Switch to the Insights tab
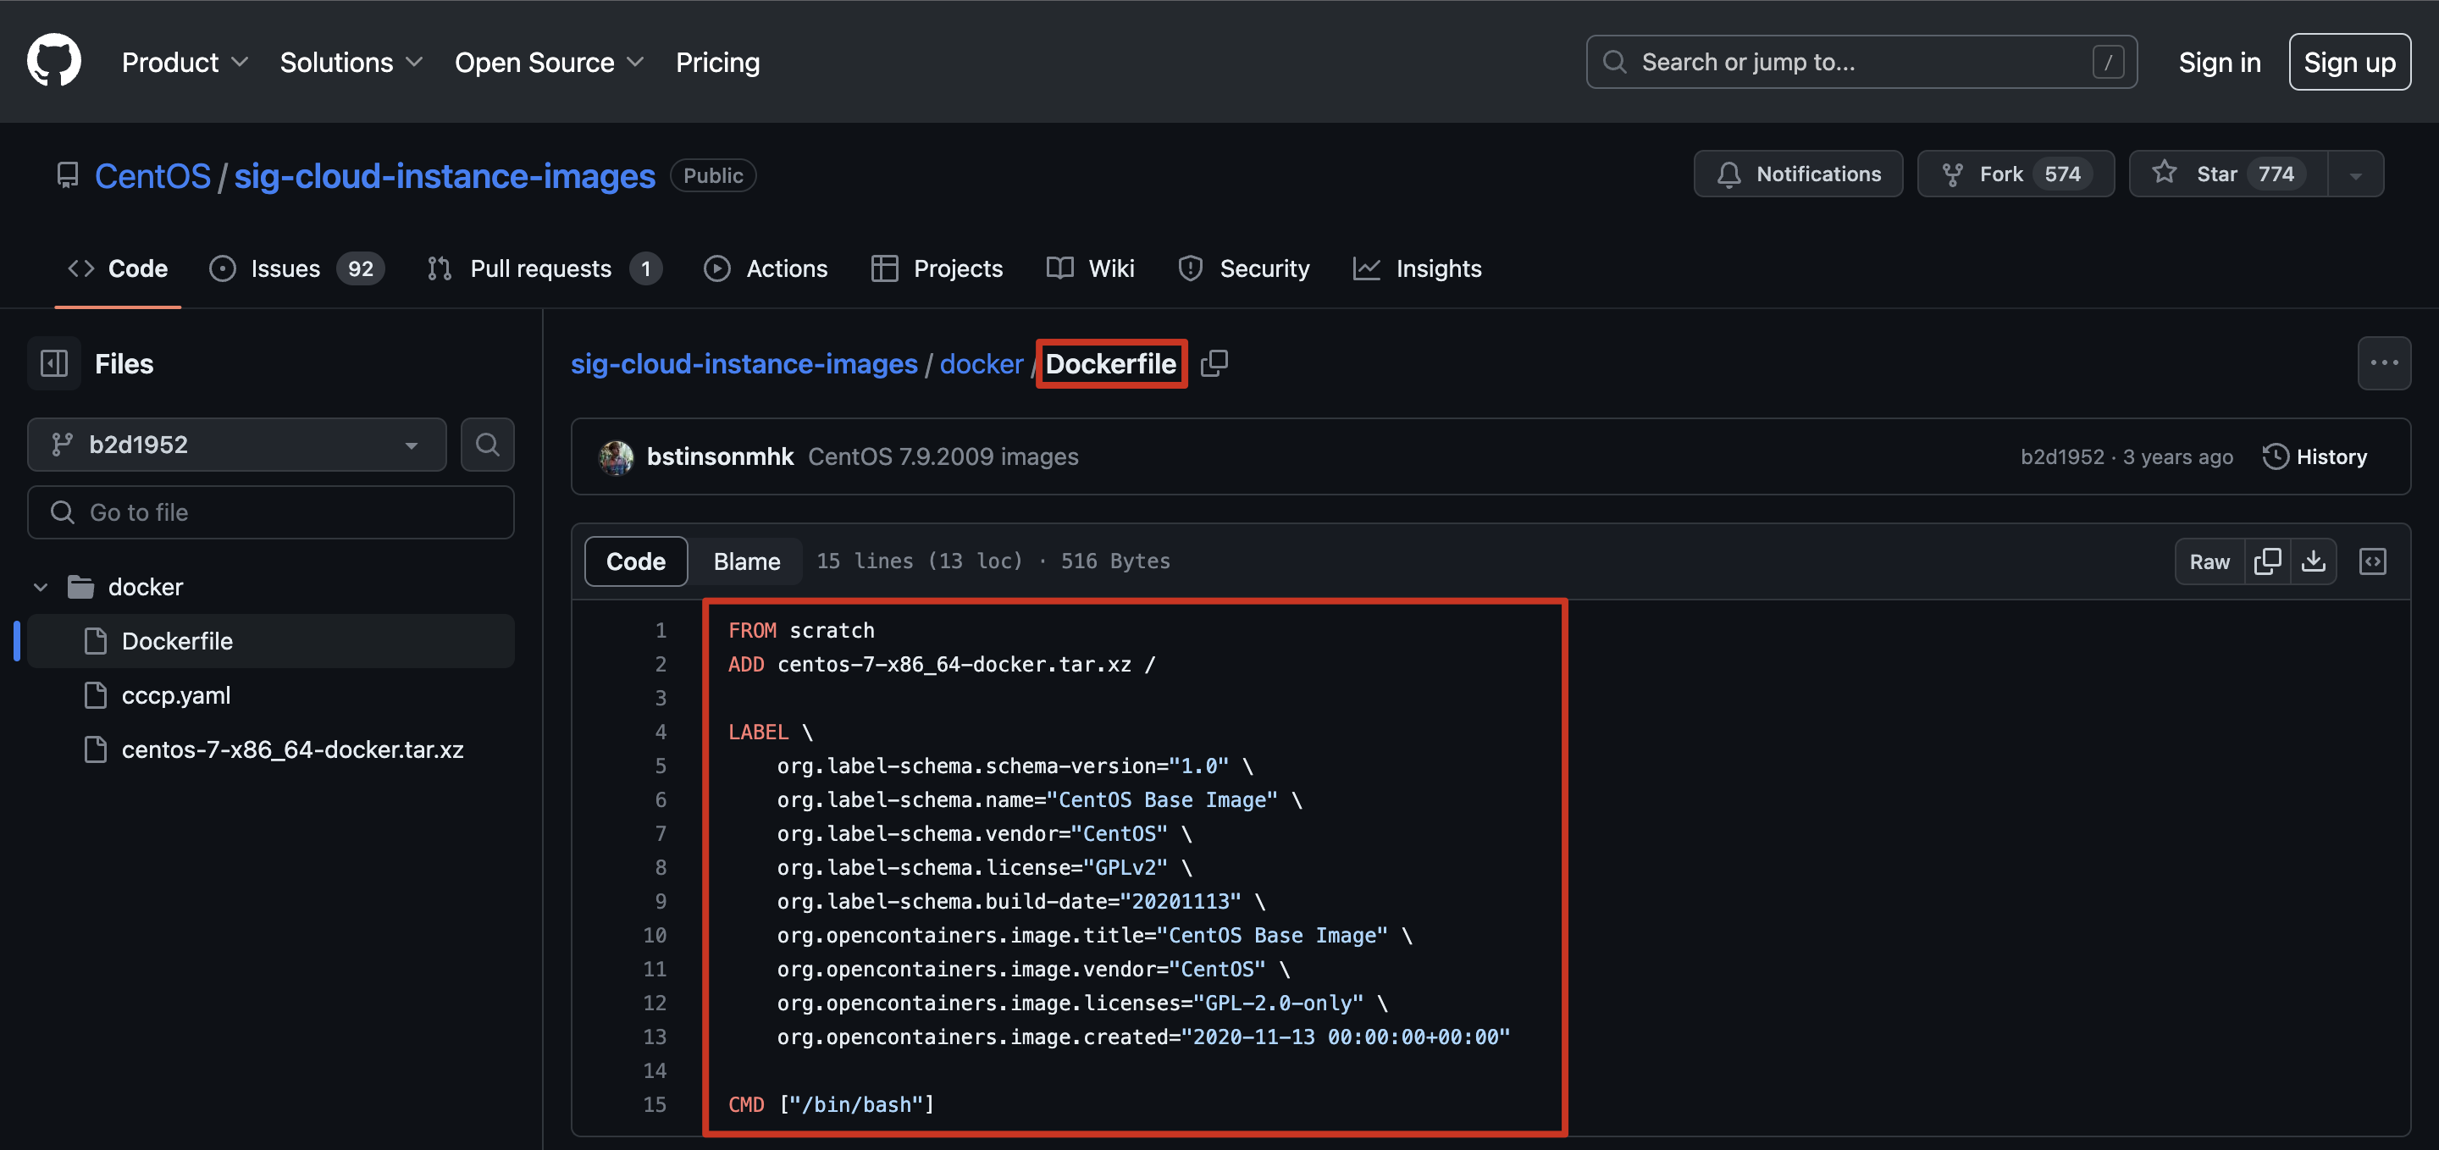Viewport: 2439px width, 1150px height. [x=1417, y=268]
